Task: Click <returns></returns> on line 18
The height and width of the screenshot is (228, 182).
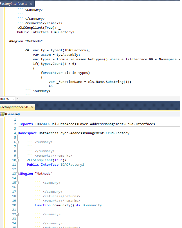Action: click(x=61, y=196)
